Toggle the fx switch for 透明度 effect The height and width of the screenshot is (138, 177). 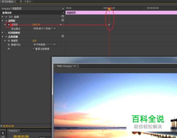pos(6,21)
